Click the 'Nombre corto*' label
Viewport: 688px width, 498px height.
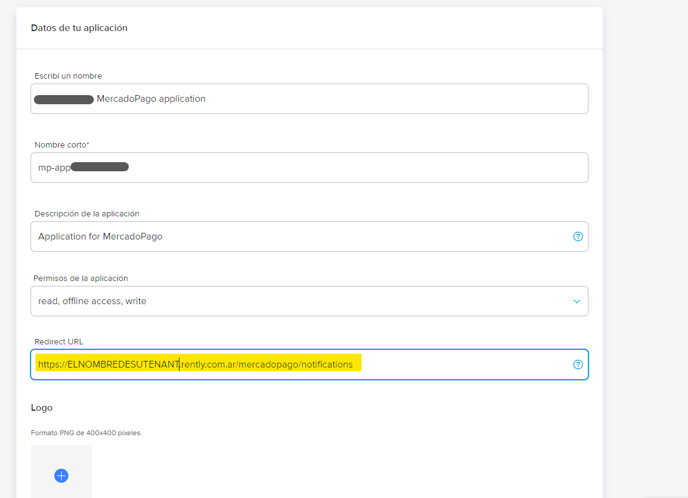click(x=62, y=145)
